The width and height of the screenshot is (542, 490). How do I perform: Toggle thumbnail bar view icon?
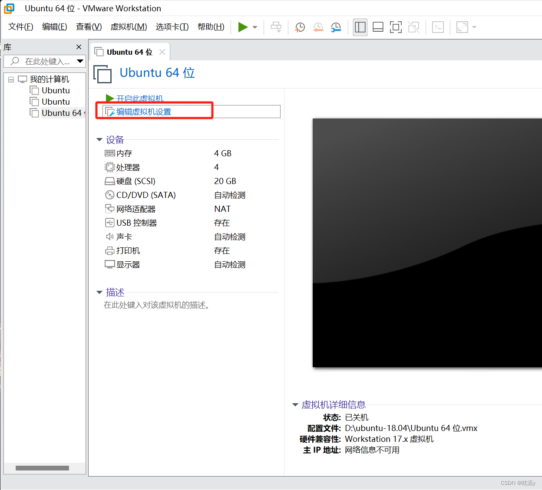coord(378,27)
